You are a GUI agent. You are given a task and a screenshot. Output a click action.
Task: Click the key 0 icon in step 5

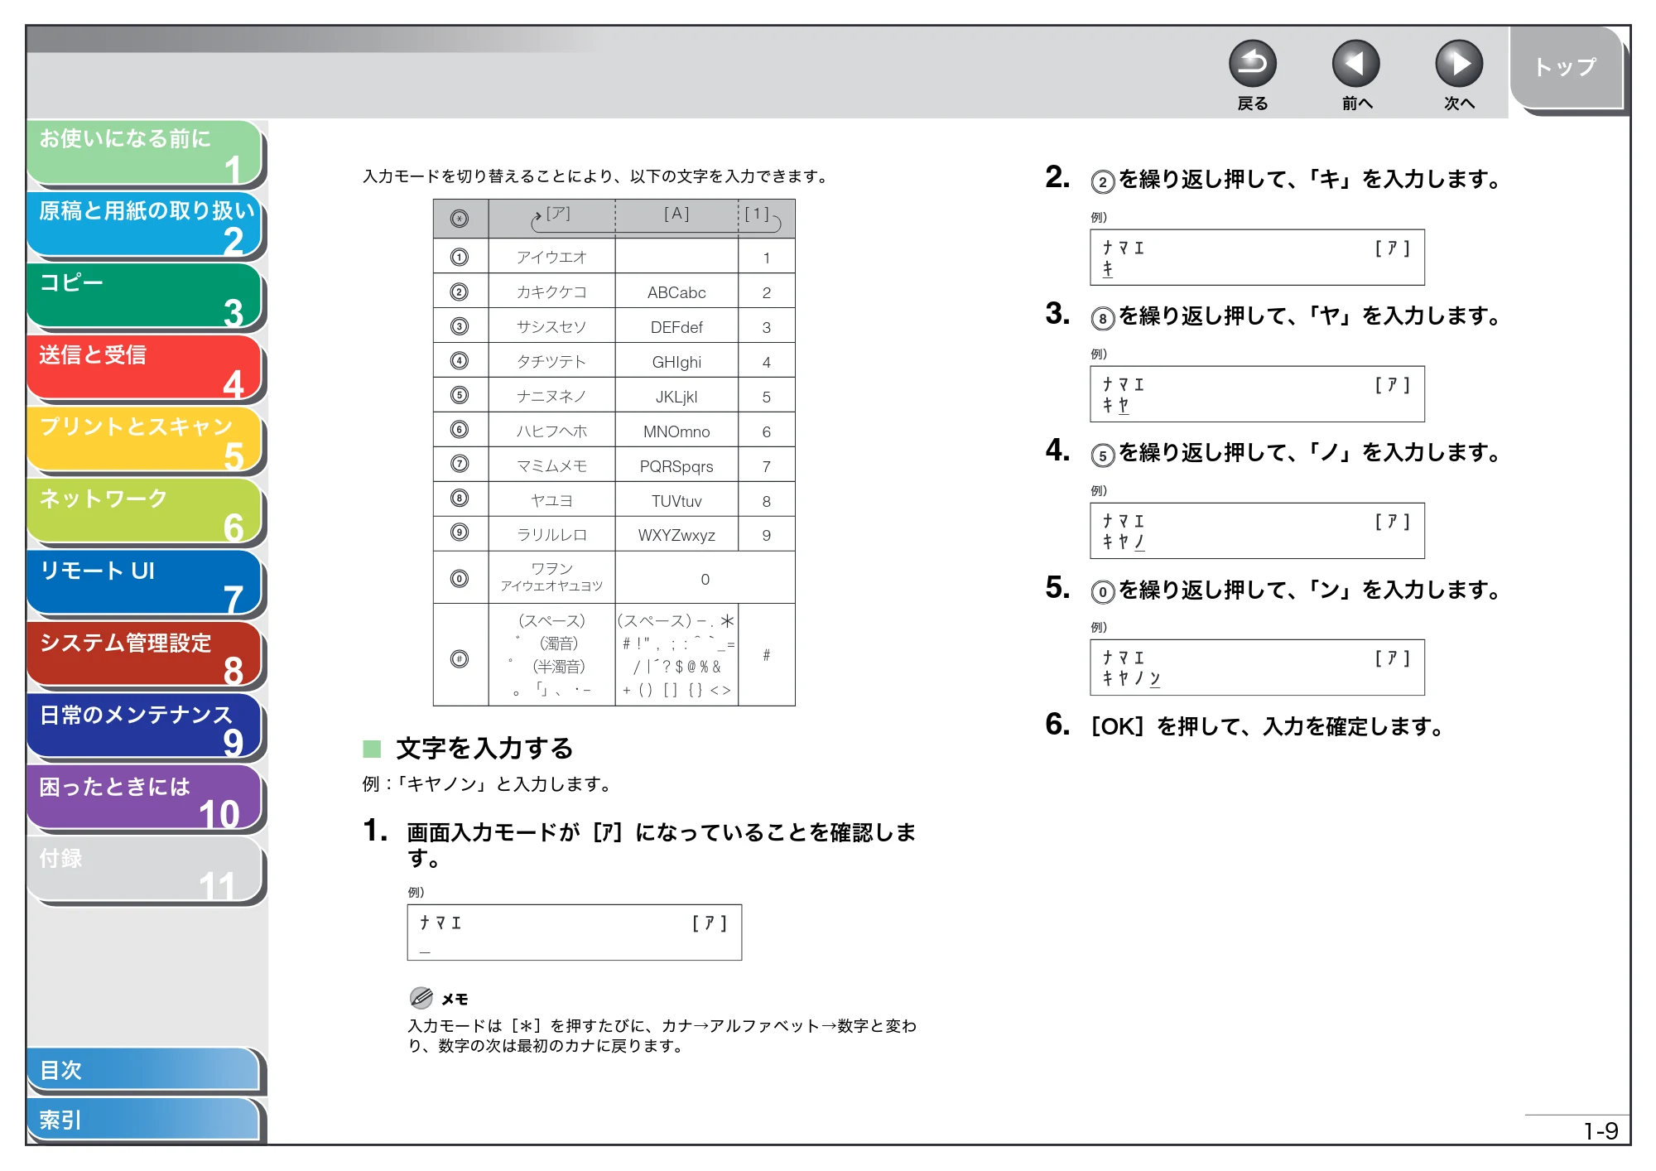pos(1102,592)
